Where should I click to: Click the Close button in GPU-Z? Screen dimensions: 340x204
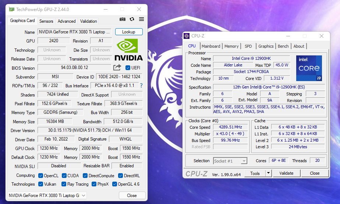[132, 195]
